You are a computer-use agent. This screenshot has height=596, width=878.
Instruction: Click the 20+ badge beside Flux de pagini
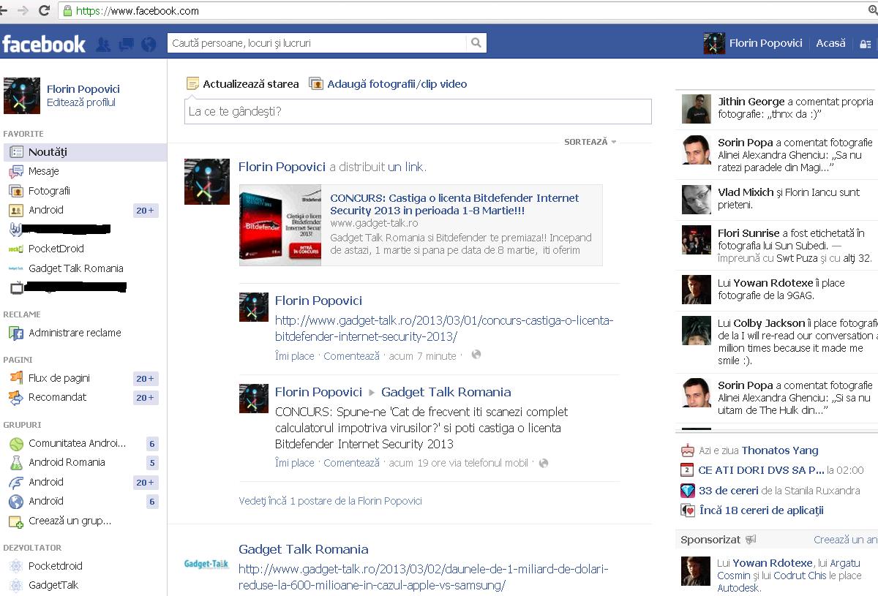[145, 379]
